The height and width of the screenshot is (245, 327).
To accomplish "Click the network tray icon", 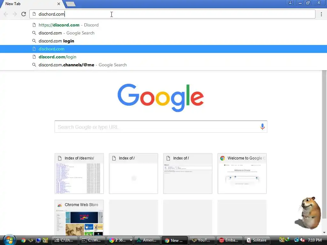I will pyautogui.click(x=296, y=240).
